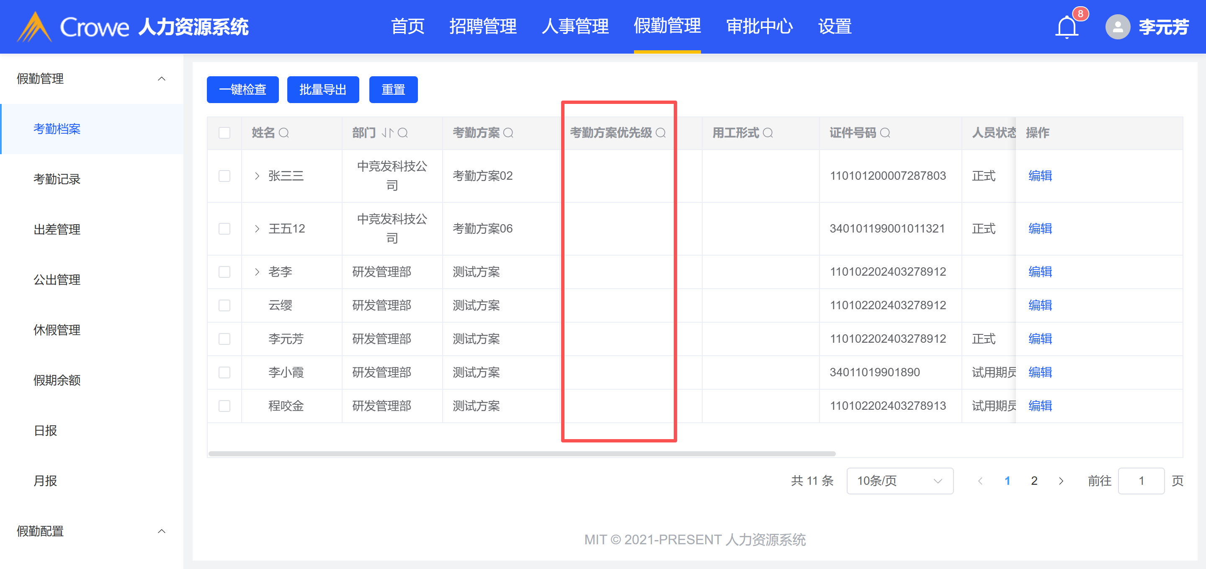This screenshot has height=569, width=1206.
Task: Click search icon in 姓名 column header
Action: pyautogui.click(x=284, y=133)
